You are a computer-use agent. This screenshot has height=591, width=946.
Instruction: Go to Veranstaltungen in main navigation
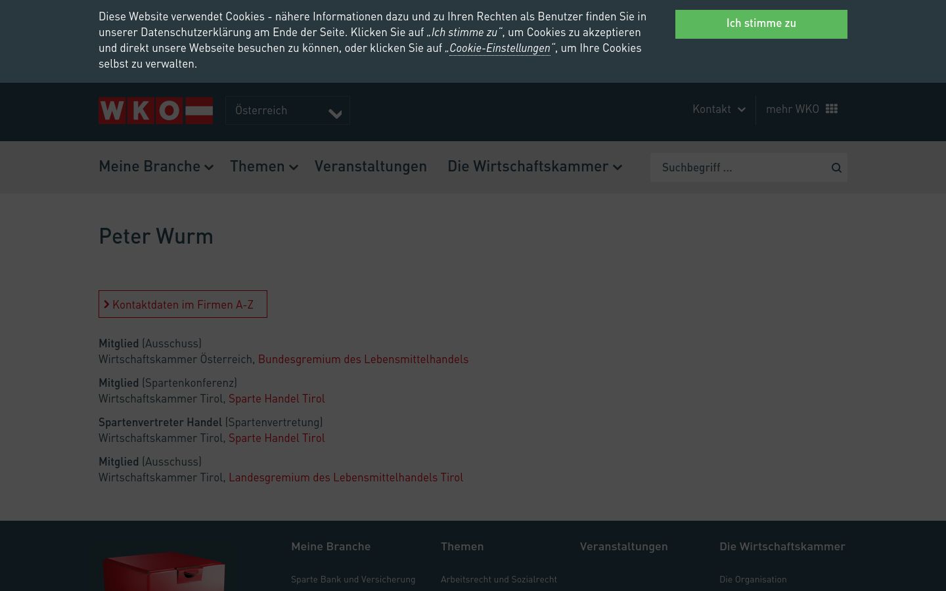(371, 166)
